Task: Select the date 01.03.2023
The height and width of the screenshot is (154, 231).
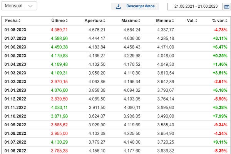Action: click(15, 73)
